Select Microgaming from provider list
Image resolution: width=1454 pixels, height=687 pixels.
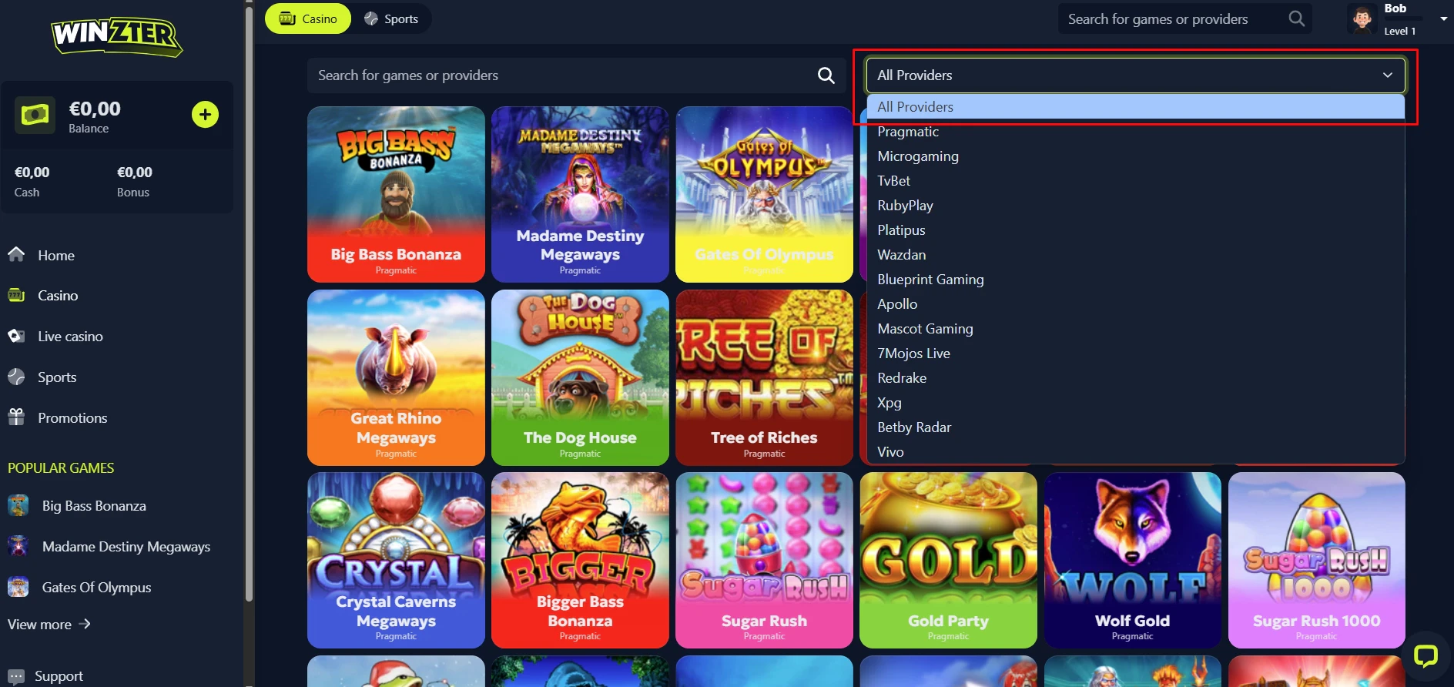1136,156
